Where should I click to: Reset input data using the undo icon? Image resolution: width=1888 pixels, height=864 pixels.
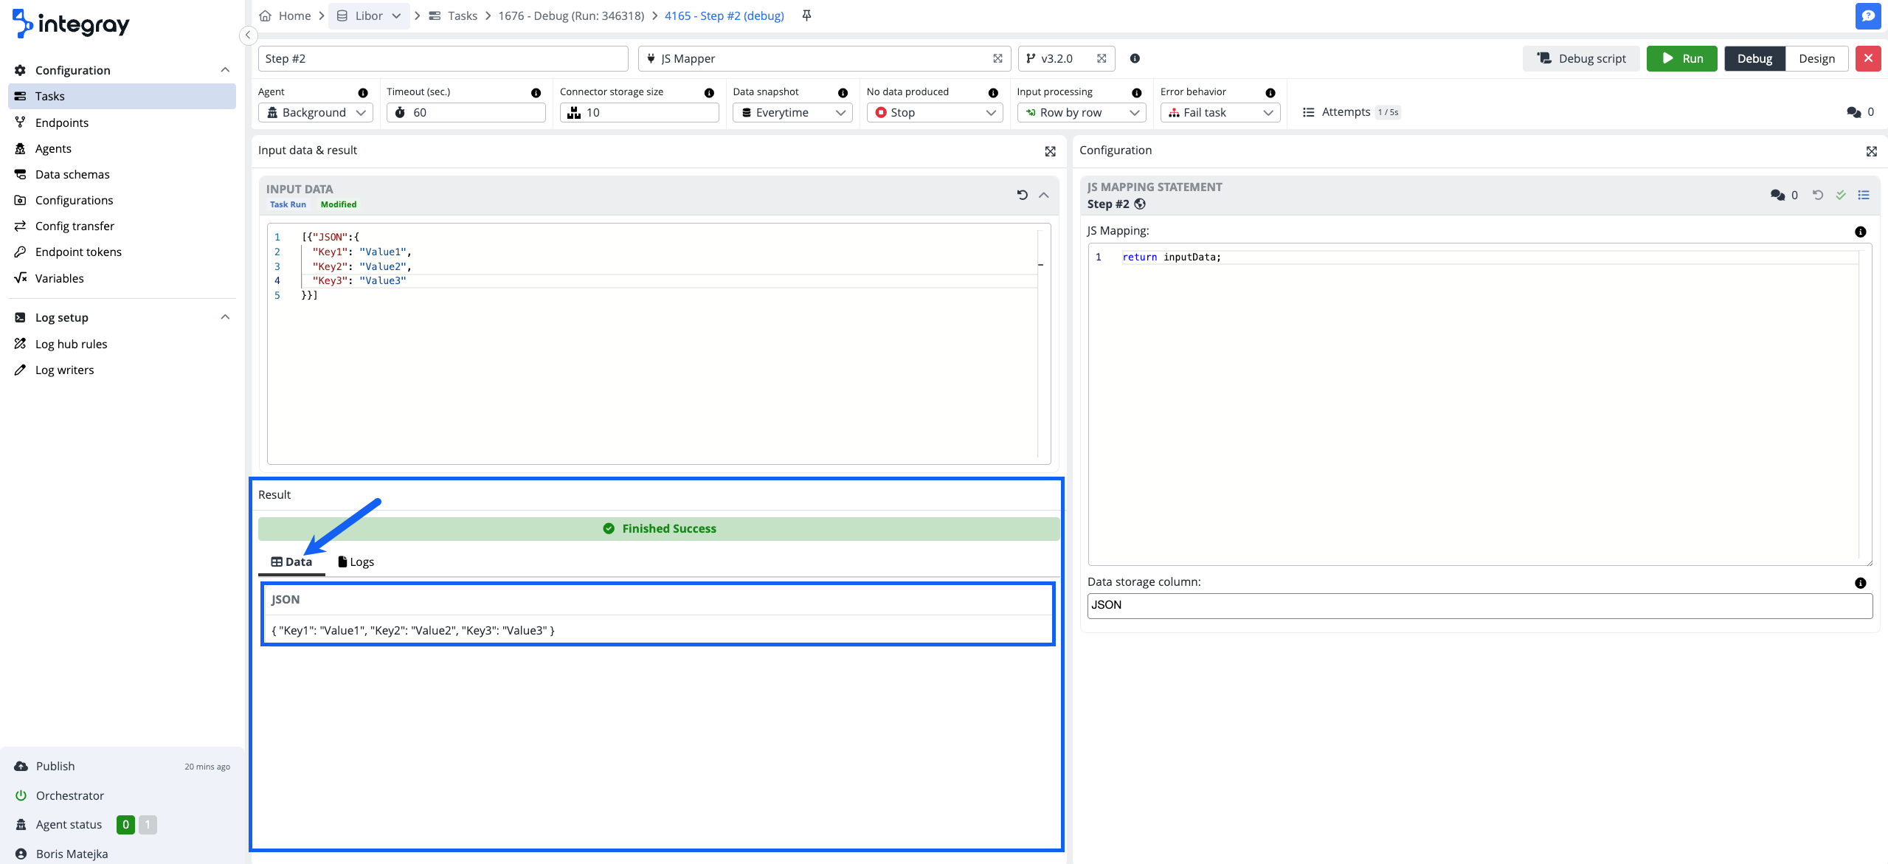[1022, 195]
